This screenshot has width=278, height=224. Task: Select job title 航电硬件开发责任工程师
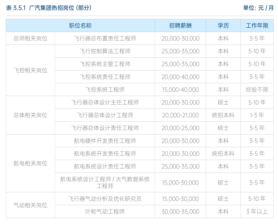(x=105, y=141)
